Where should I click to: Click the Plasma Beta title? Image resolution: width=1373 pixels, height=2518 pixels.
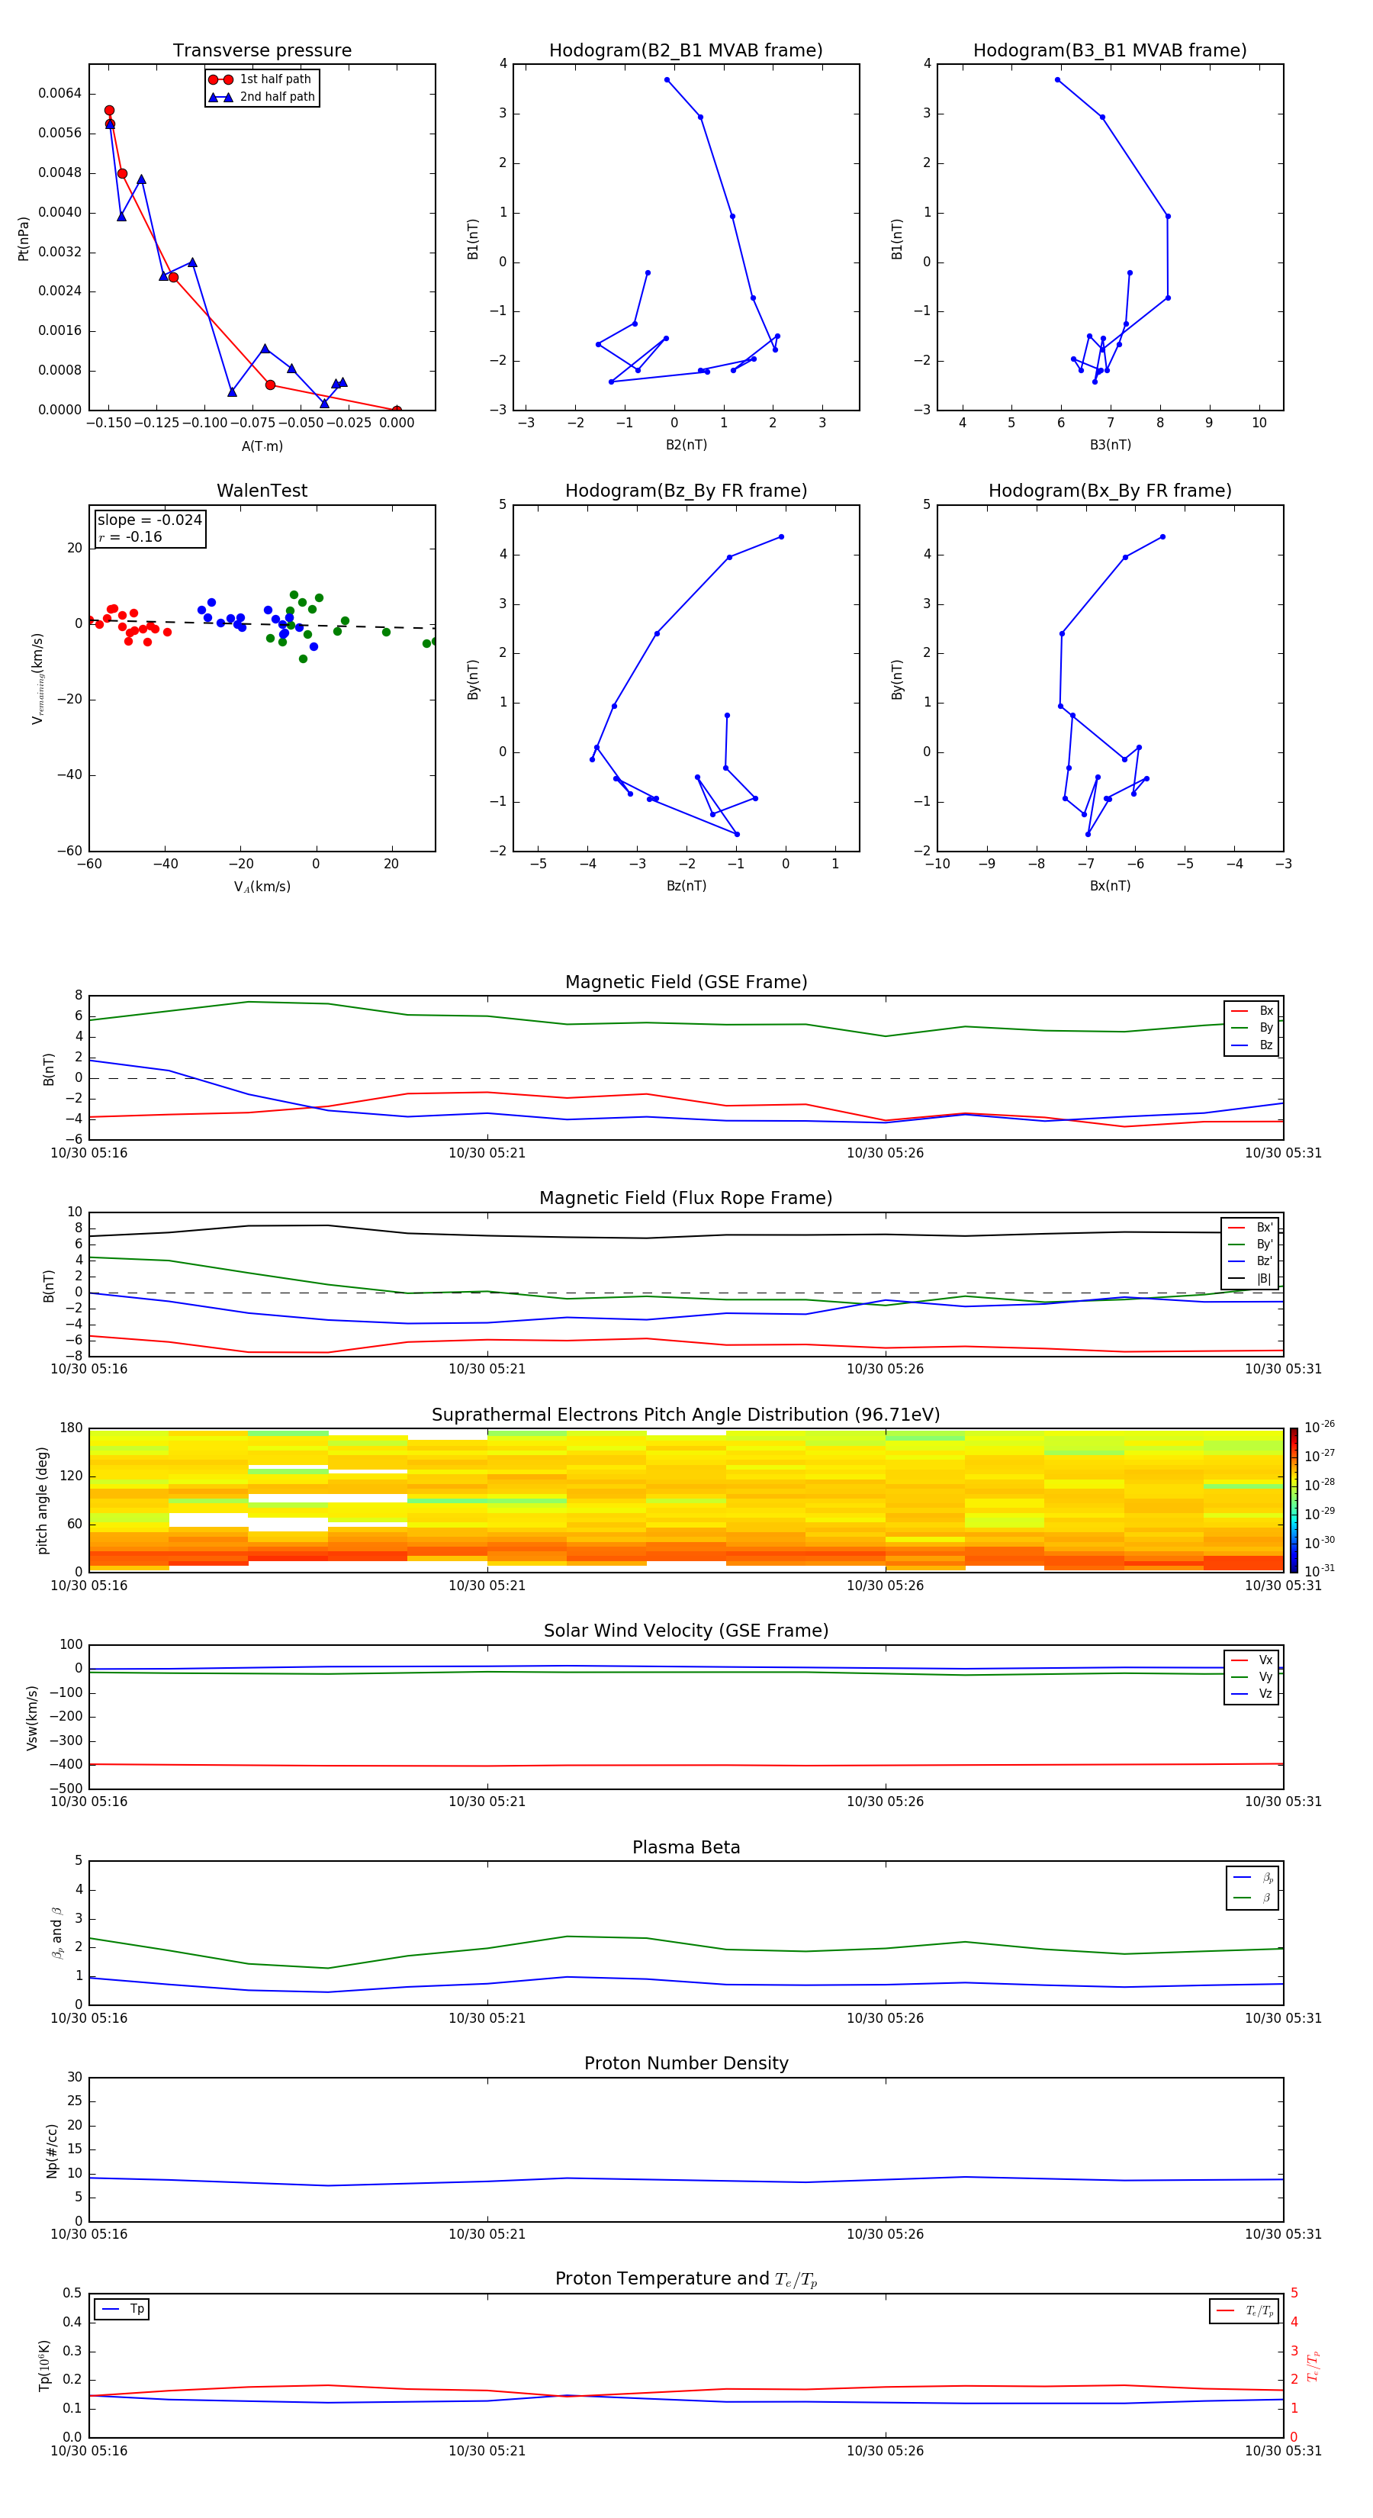[x=686, y=1848]
